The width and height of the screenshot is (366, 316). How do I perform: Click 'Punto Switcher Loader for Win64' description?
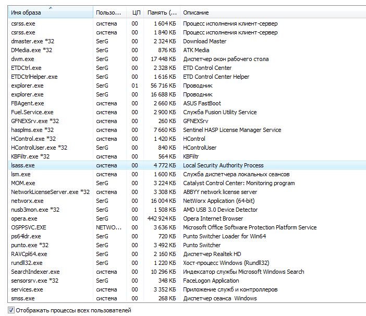point(224,236)
